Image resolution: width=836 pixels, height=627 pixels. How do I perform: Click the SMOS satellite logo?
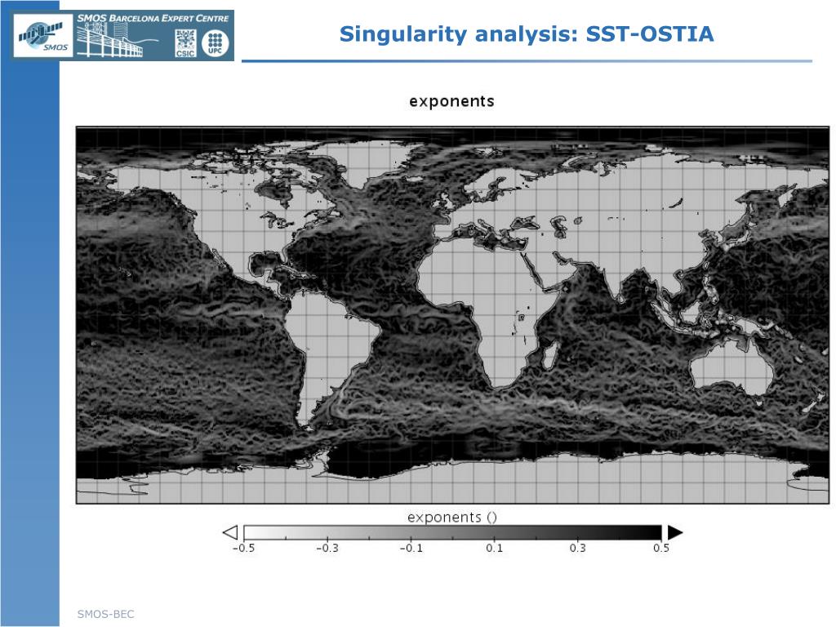tap(43, 36)
